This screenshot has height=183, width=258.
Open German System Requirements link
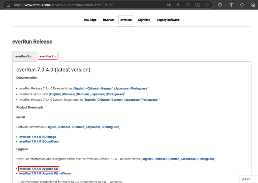coord(117,100)
